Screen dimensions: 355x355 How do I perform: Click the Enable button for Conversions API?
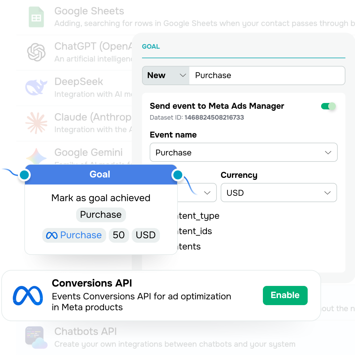pyautogui.click(x=285, y=295)
